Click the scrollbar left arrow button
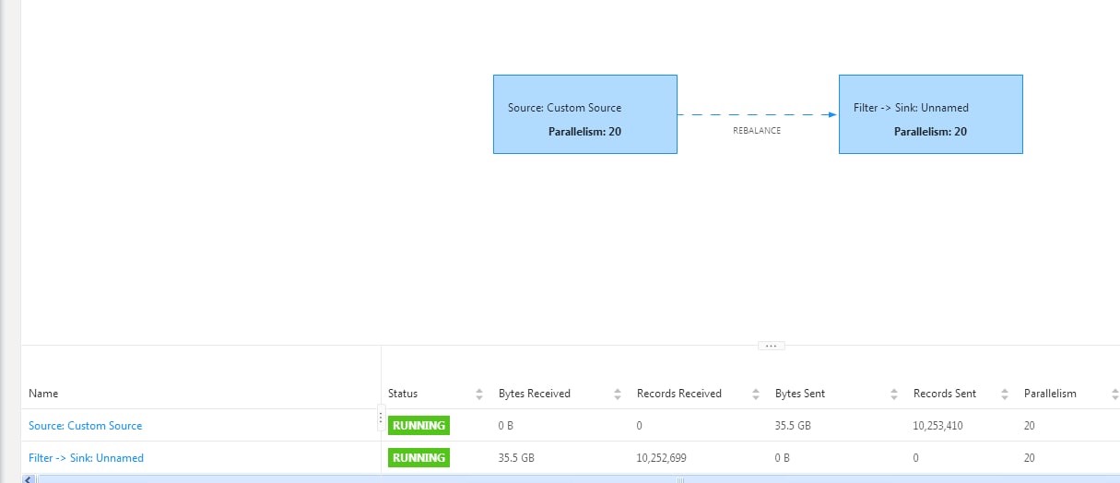1120x483 pixels. click(x=27, y=479)
